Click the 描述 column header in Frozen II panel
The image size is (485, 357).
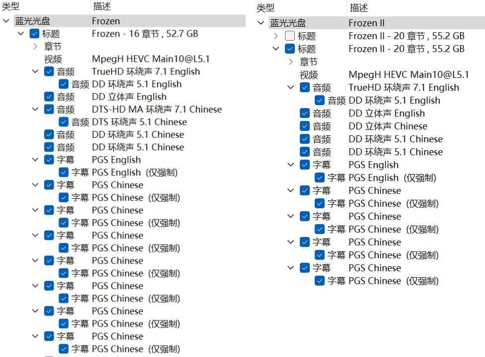(x=358, y=7)
